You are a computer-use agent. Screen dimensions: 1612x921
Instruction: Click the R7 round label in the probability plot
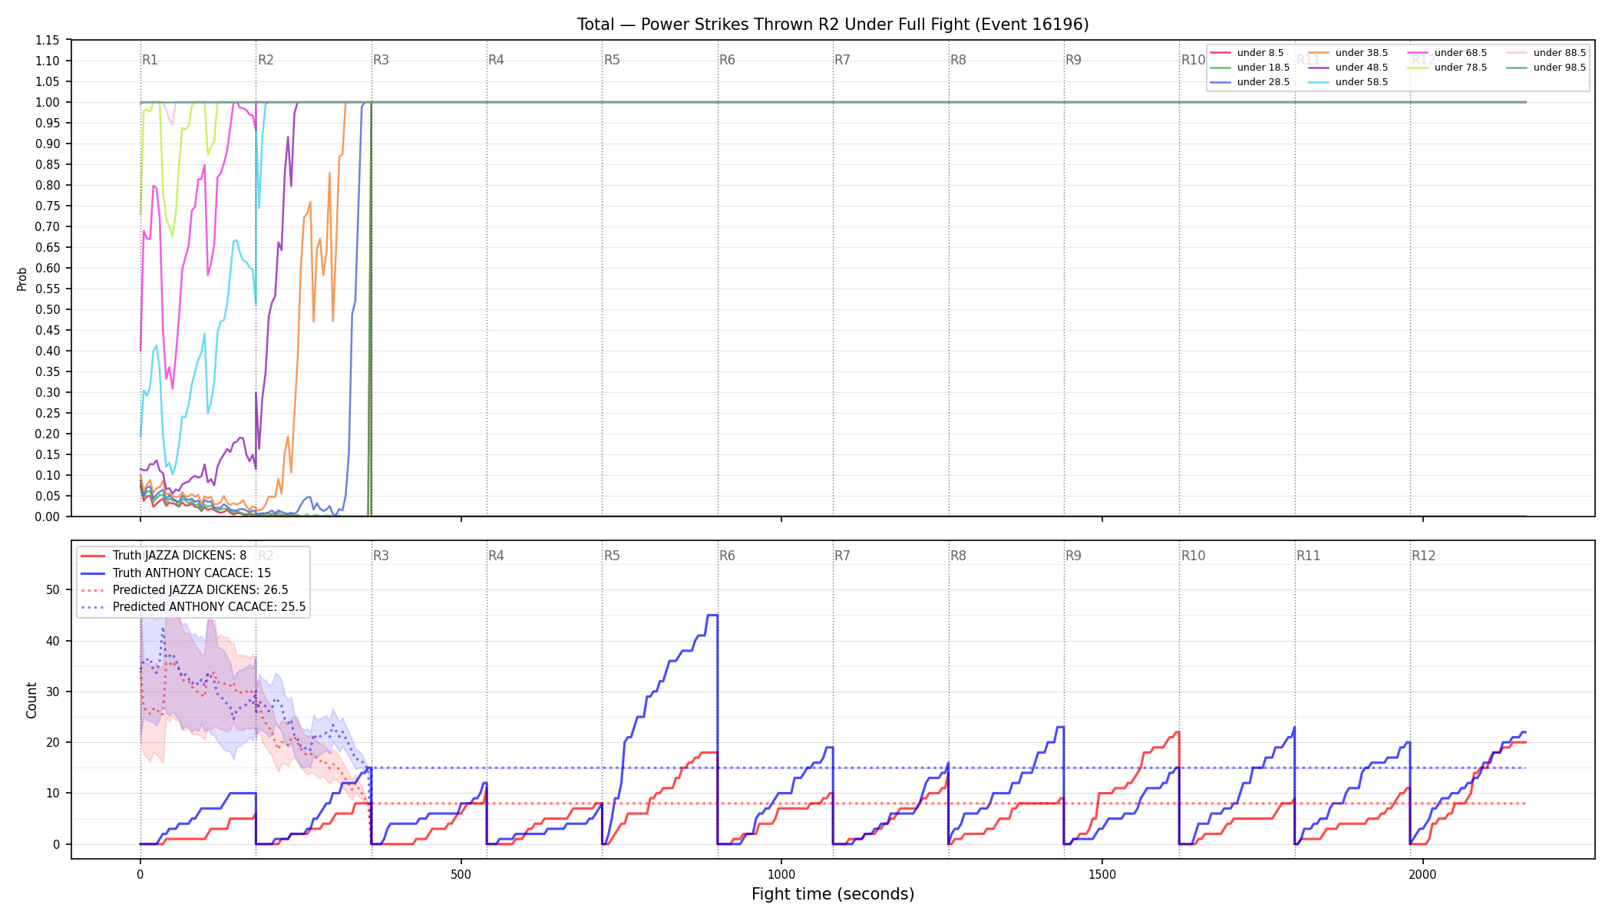point(843,60)
